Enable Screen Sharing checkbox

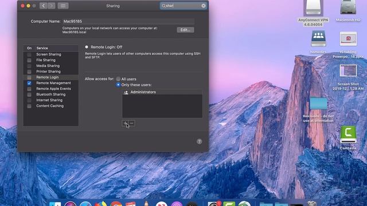pyautogui.click(x=29, y=54)
